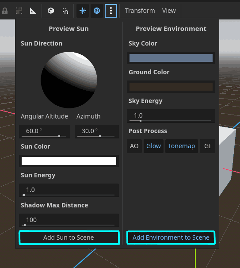The height and width of the screenshot is (268, 240).
Task: Click the Sun Energy 1.0 slider
Action: [69, 190]
